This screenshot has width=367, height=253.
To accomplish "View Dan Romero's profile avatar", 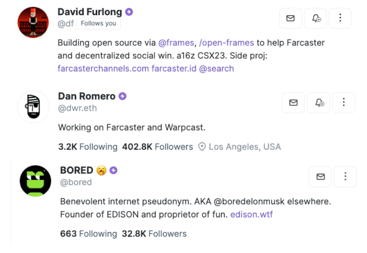I will [33, 107].
